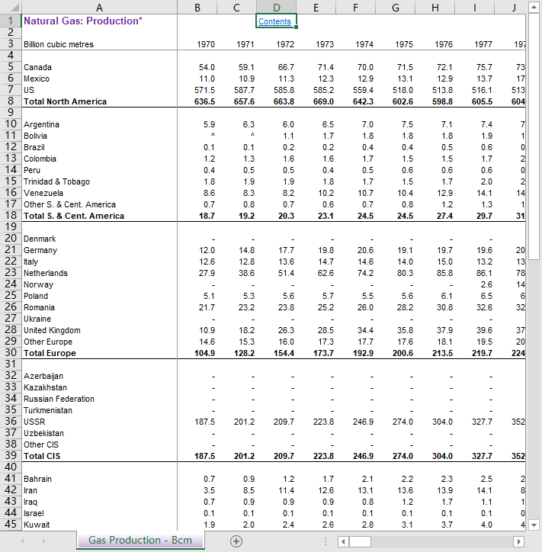Click the United Kingdom row label
The width and height of the screenshot is (542, 552).
[x=52, y=331]
